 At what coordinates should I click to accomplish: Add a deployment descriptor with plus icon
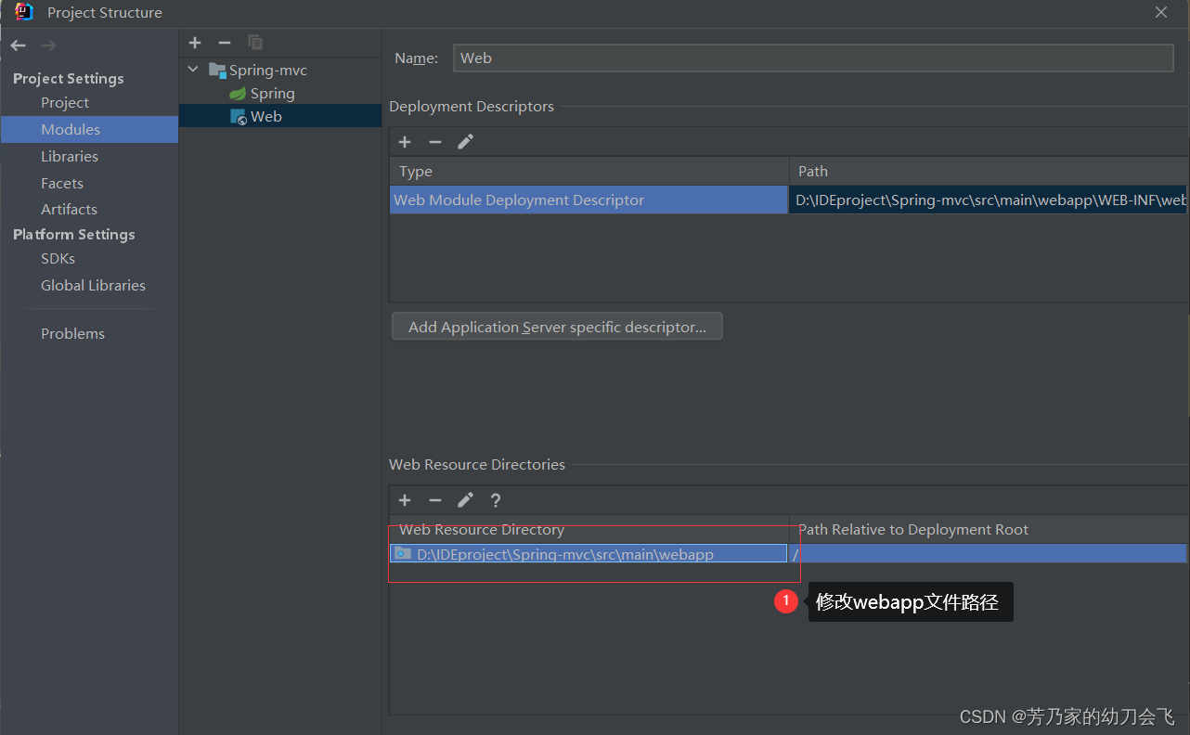[405, 142]
